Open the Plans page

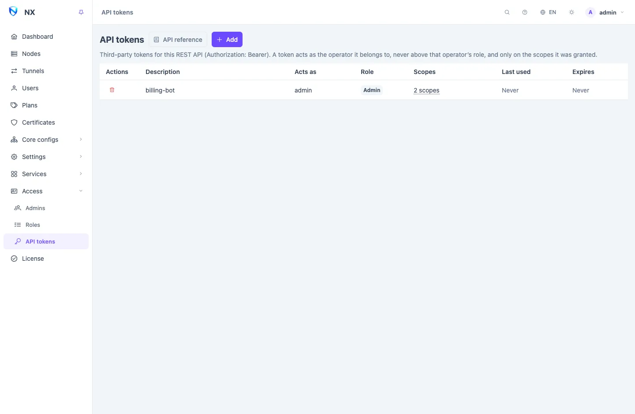tap(46, 105)
